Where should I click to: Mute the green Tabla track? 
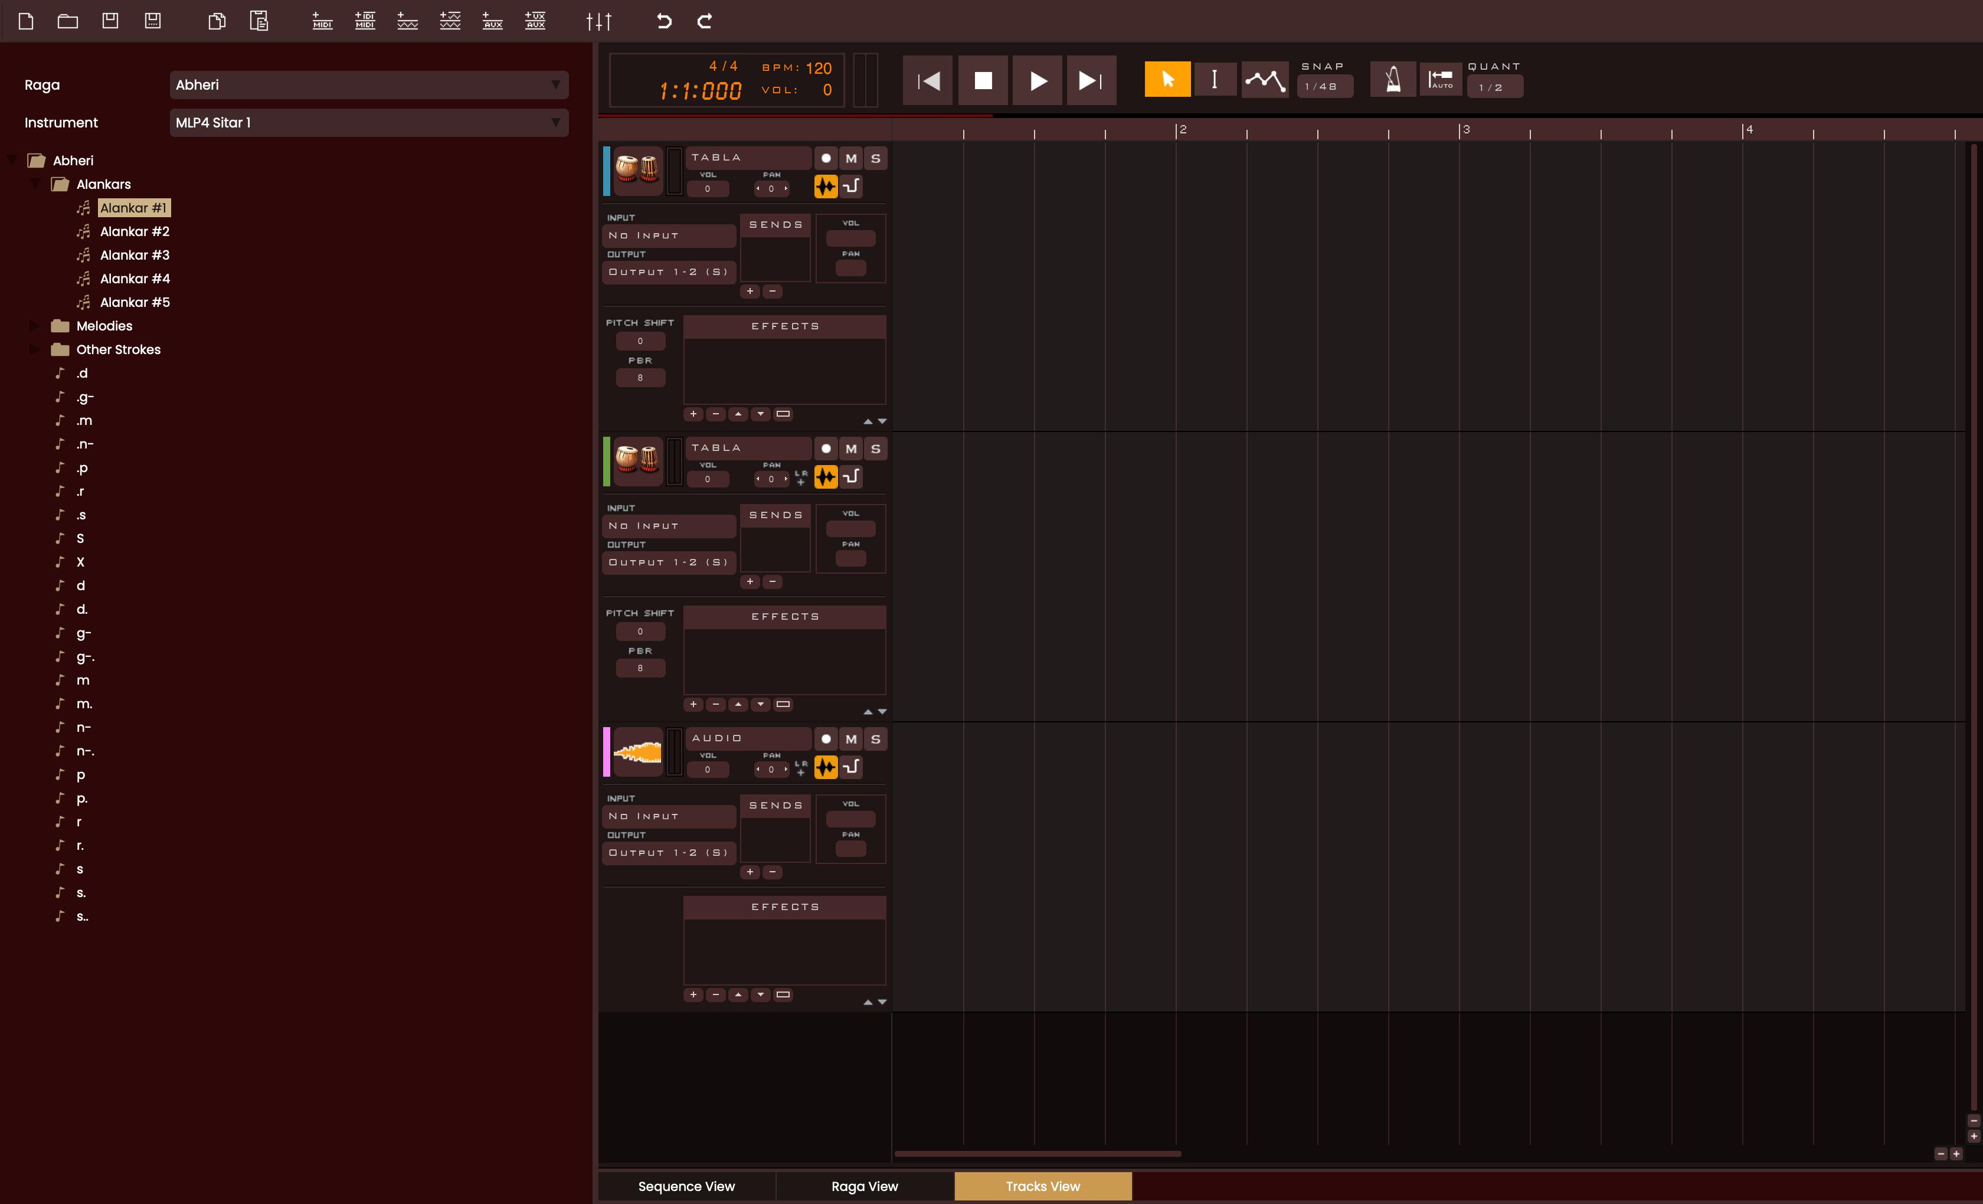click(850, 449)
